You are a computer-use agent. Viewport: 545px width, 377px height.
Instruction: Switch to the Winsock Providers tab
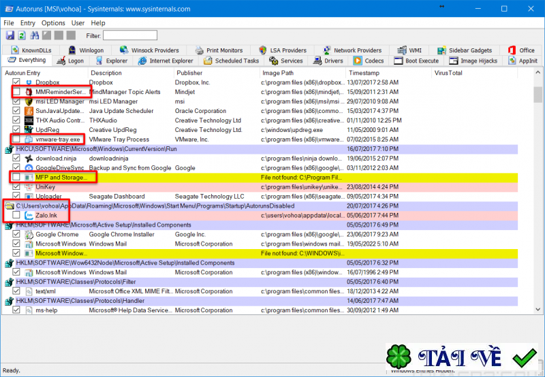(149, 50)
